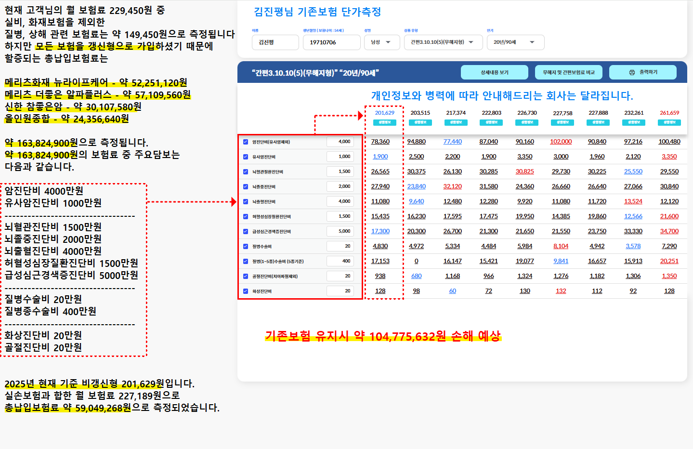Open the blue 9,640 premium link
693x449 pixels.
[417, 201]
